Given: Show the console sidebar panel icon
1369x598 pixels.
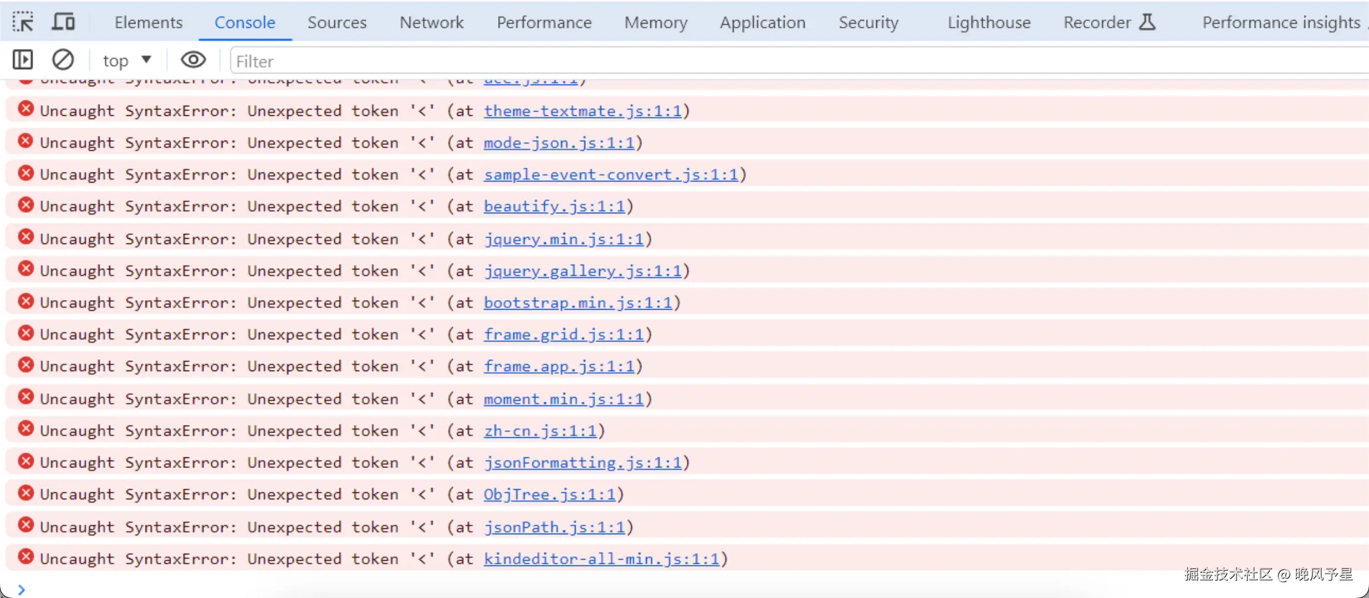Looking at the screenshot, I should pos(23,60).
